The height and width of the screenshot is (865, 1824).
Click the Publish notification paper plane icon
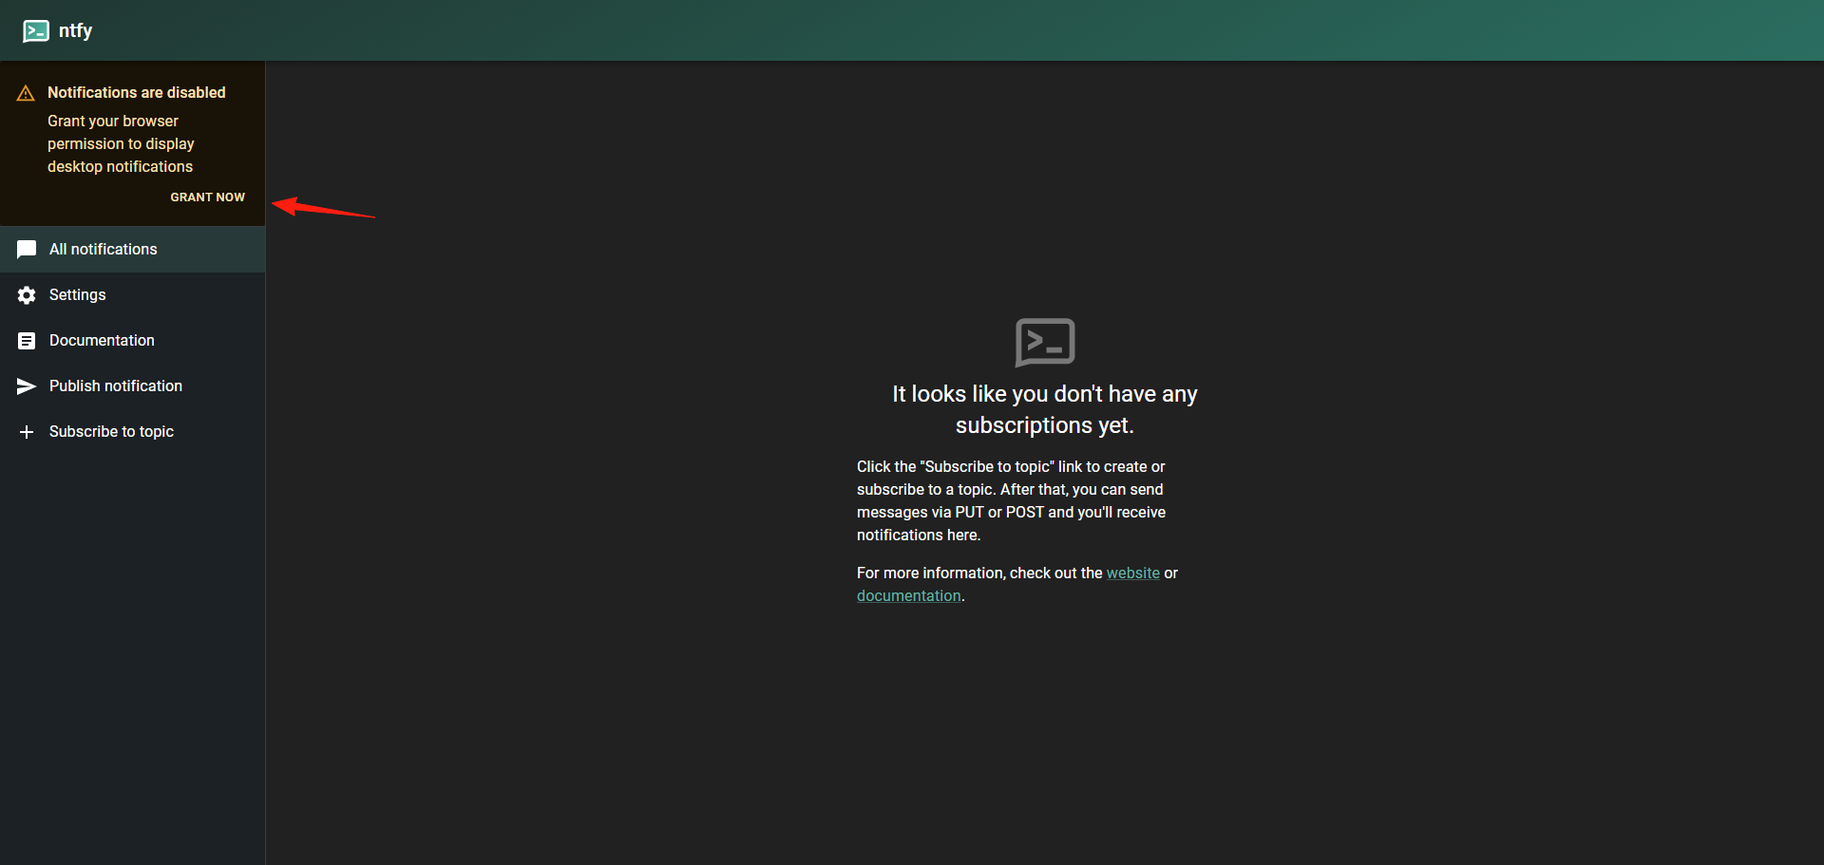pyautogui.click(x=27, y=386)
